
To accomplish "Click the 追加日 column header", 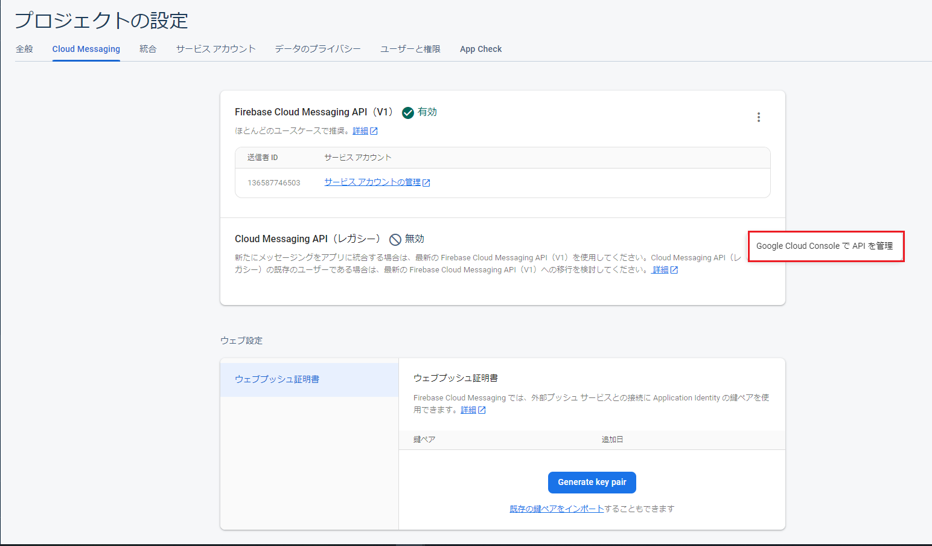I will point(612,440).
